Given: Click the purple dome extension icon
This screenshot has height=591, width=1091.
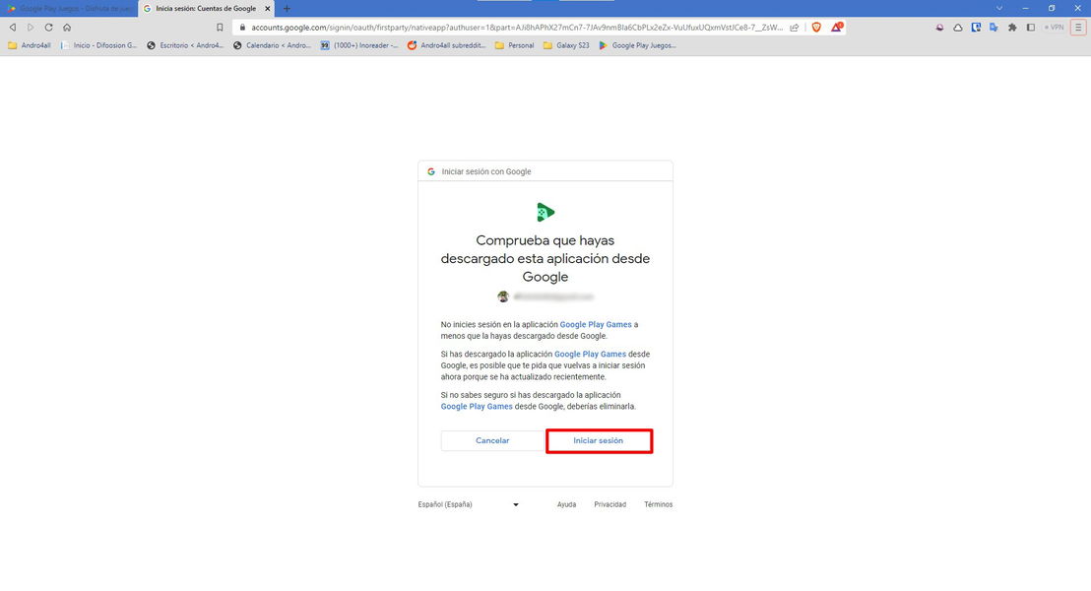Looking at the screenshot, I should pos(939,28).
